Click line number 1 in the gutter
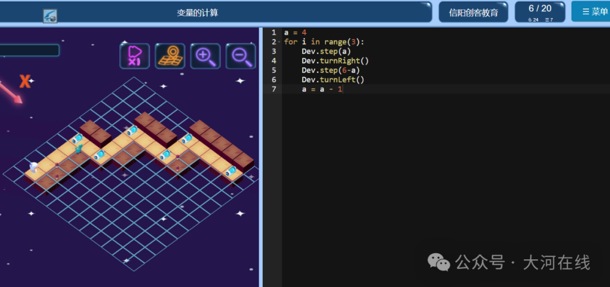The width and height of the screenshot is (610, 287). (x=274, y=32)
